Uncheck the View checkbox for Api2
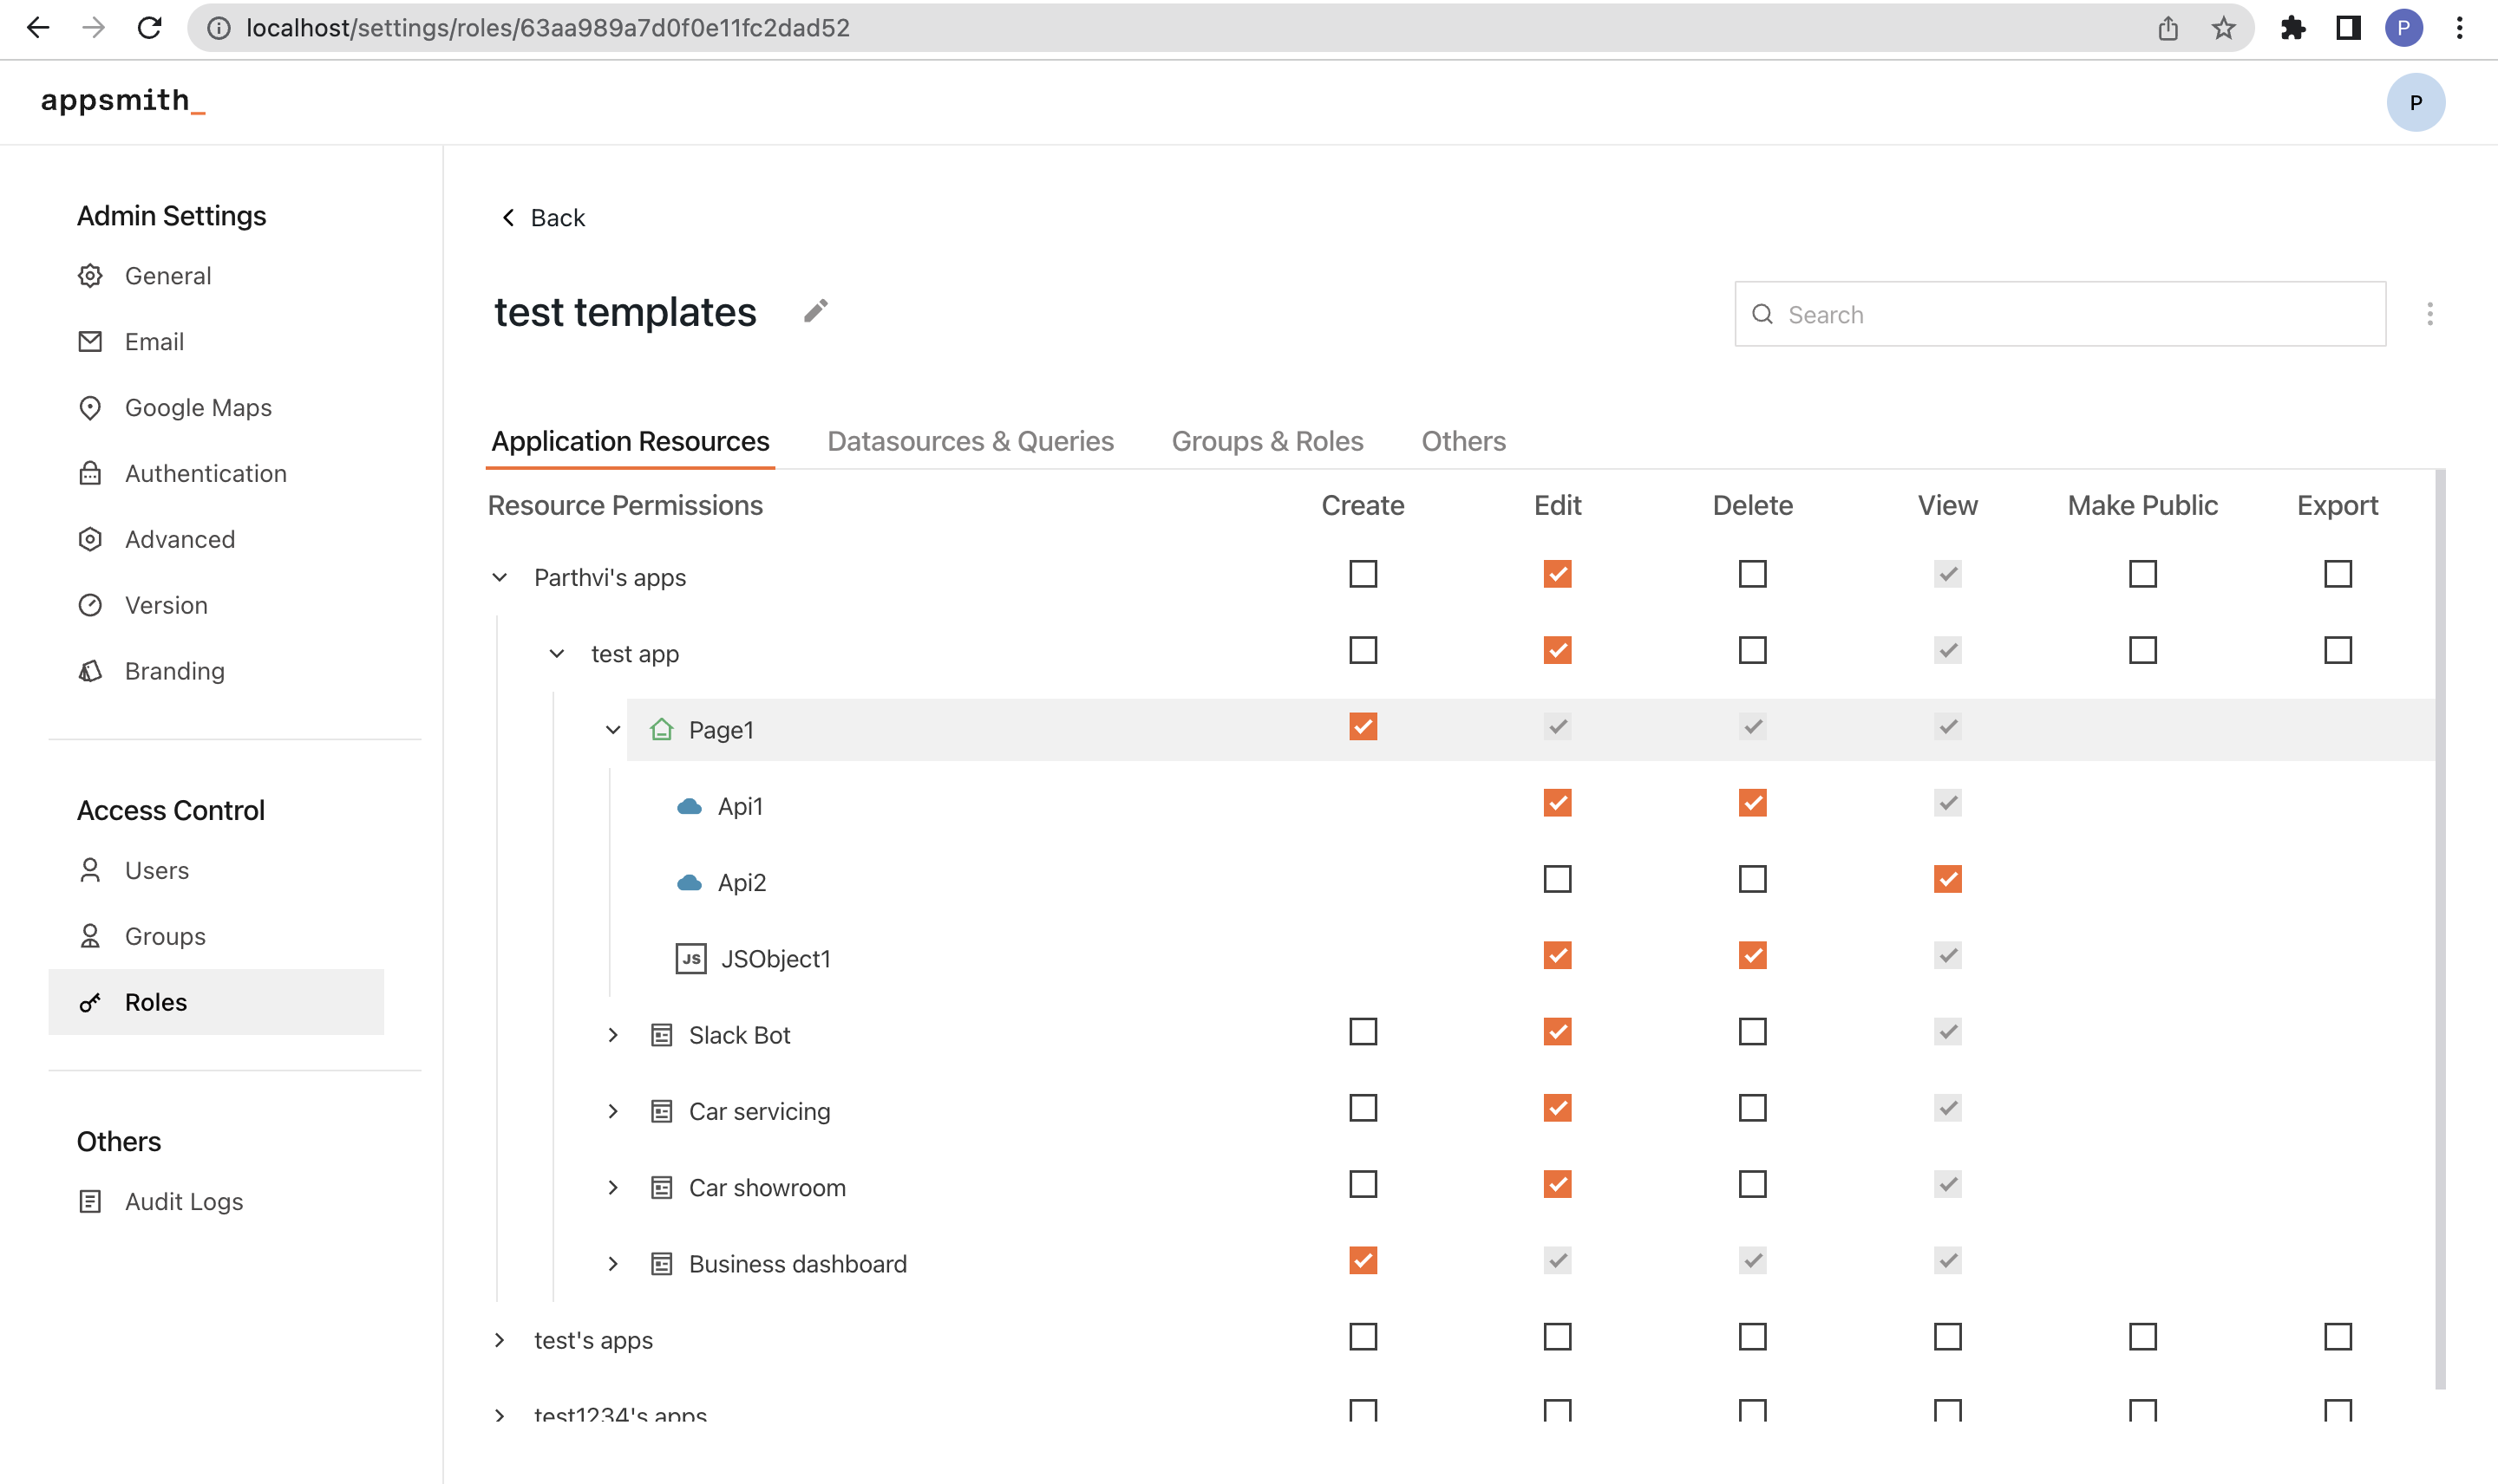Screen dimensions: 2498x1484 pos(1946,879)
